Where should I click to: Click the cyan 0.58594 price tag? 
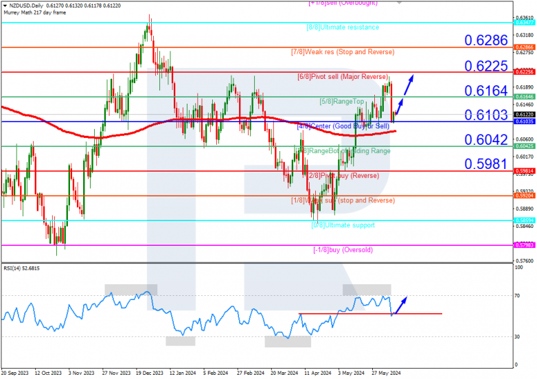point(524,220)
